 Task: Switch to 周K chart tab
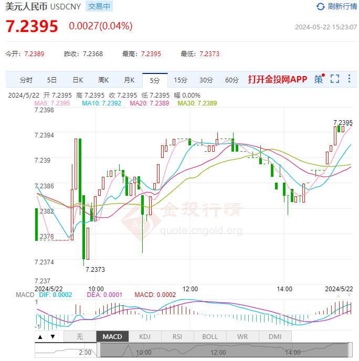pyautogui.click(x=103, y=80)
